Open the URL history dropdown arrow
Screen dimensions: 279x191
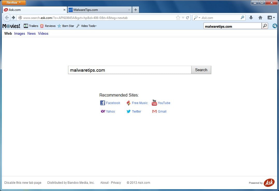pos(183,18)
